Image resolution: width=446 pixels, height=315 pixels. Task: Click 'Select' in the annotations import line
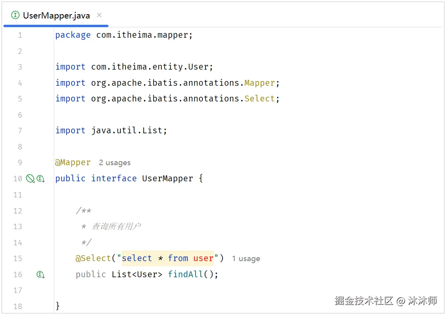(x=260, y=99)
